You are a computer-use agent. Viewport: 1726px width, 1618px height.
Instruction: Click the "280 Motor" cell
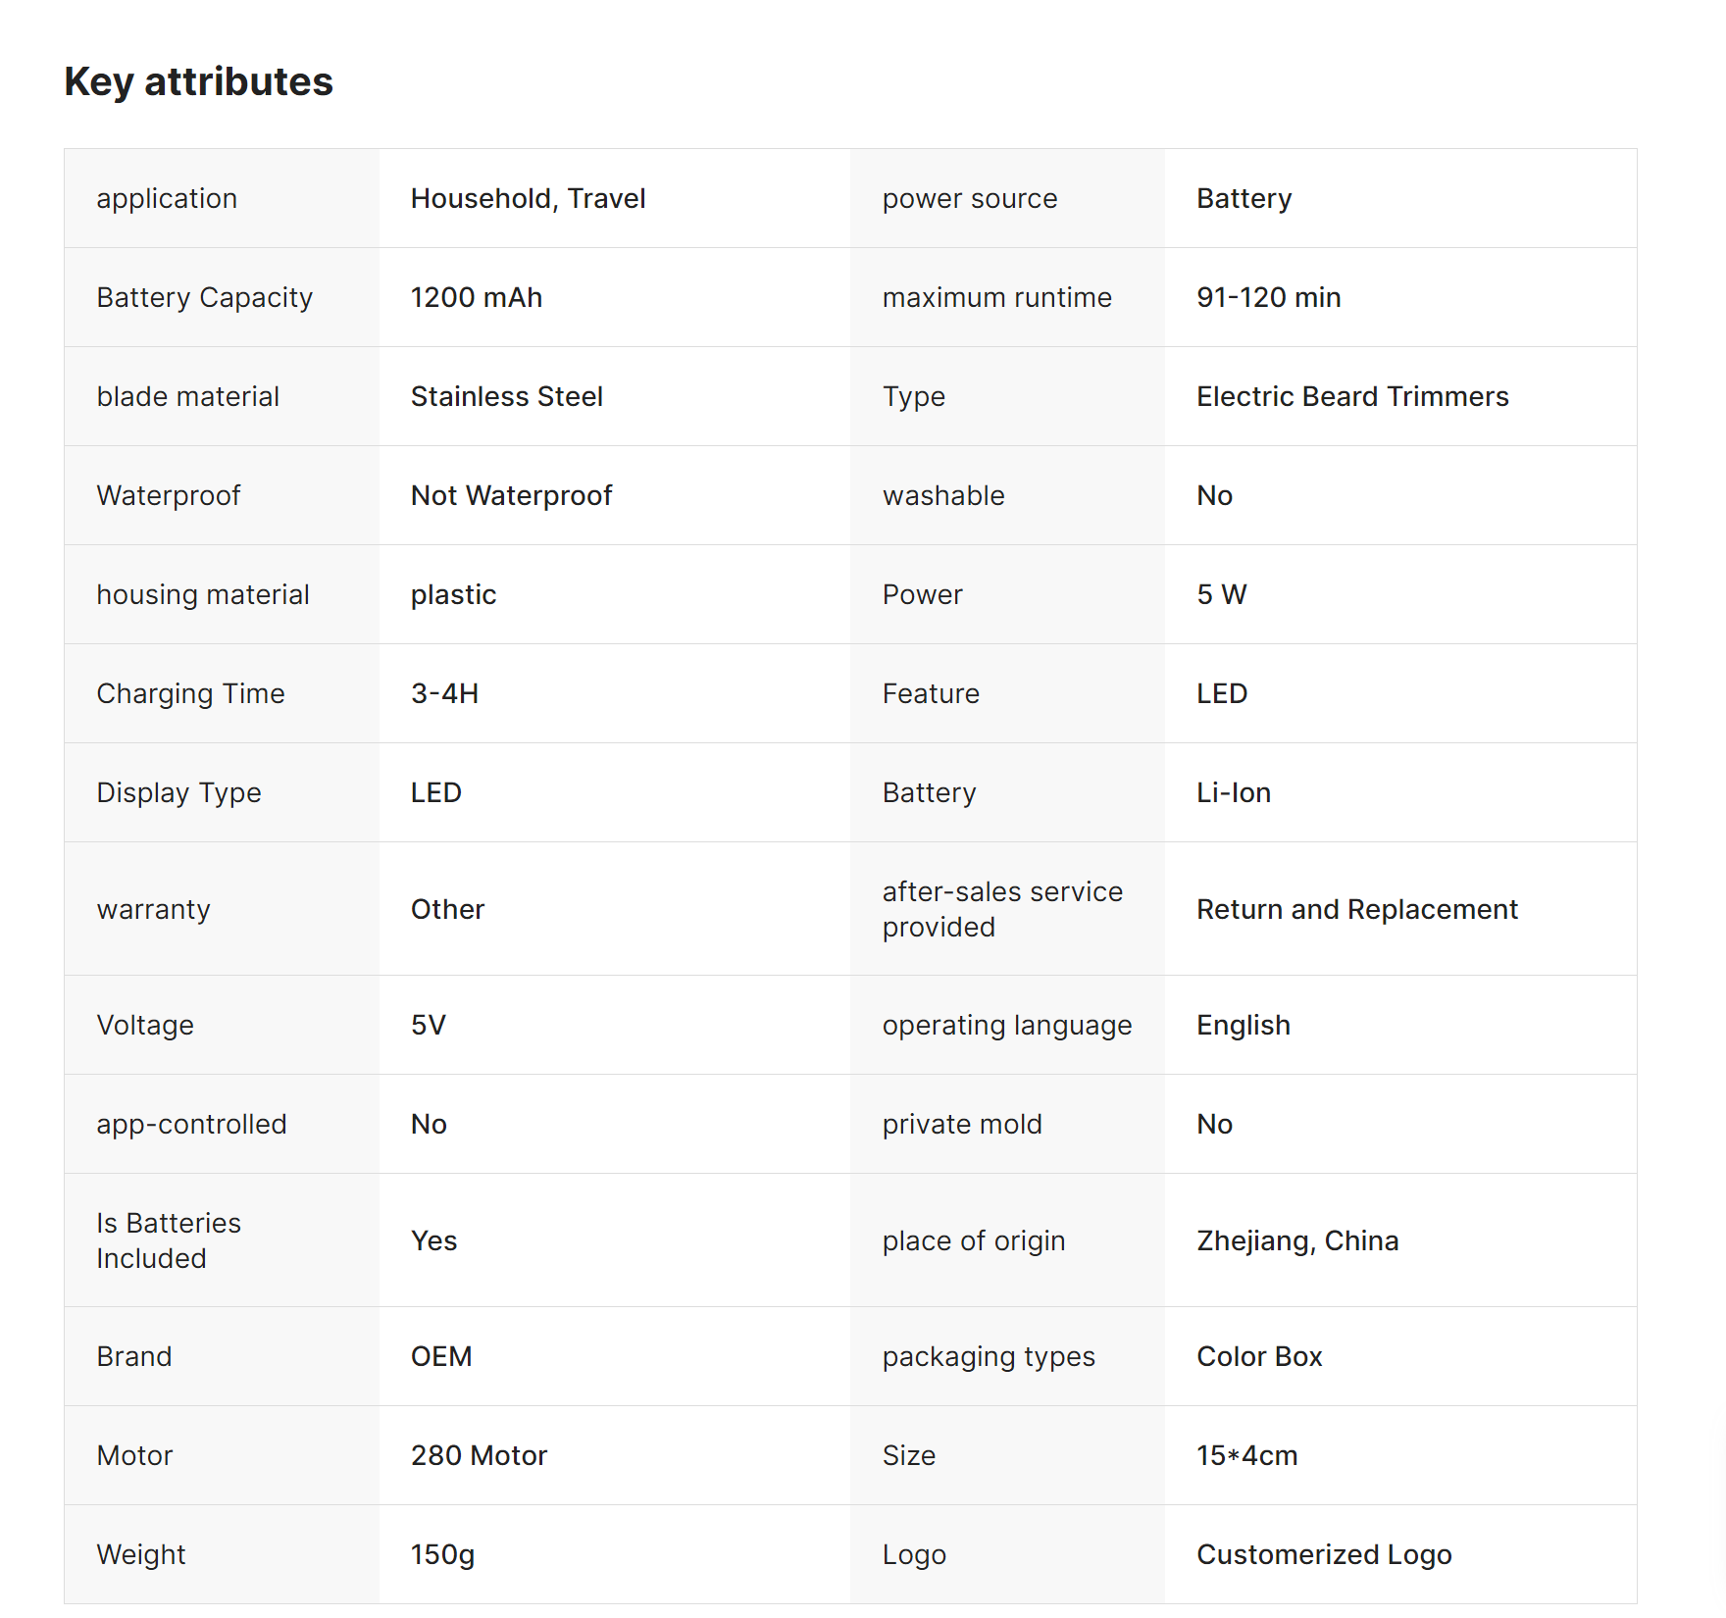tap(479, 1455)
